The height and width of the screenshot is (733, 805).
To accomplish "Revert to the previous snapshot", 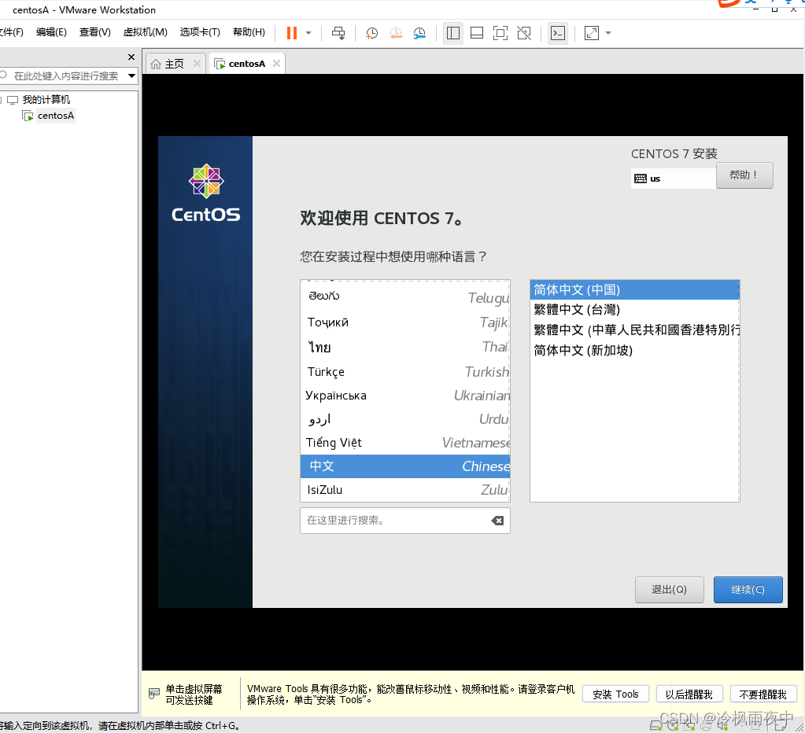I will point(396,33).
